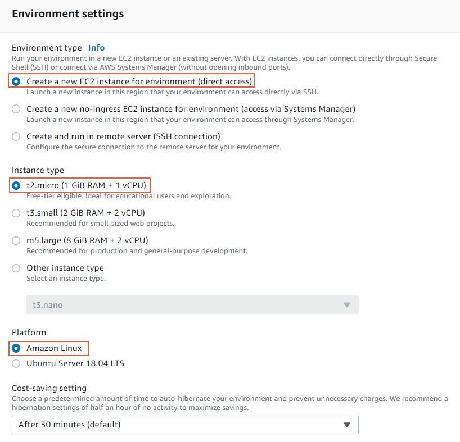The image size is (460, 442).
Task: Open the Info link beside Environment type
Action: [x=96, y=48]
